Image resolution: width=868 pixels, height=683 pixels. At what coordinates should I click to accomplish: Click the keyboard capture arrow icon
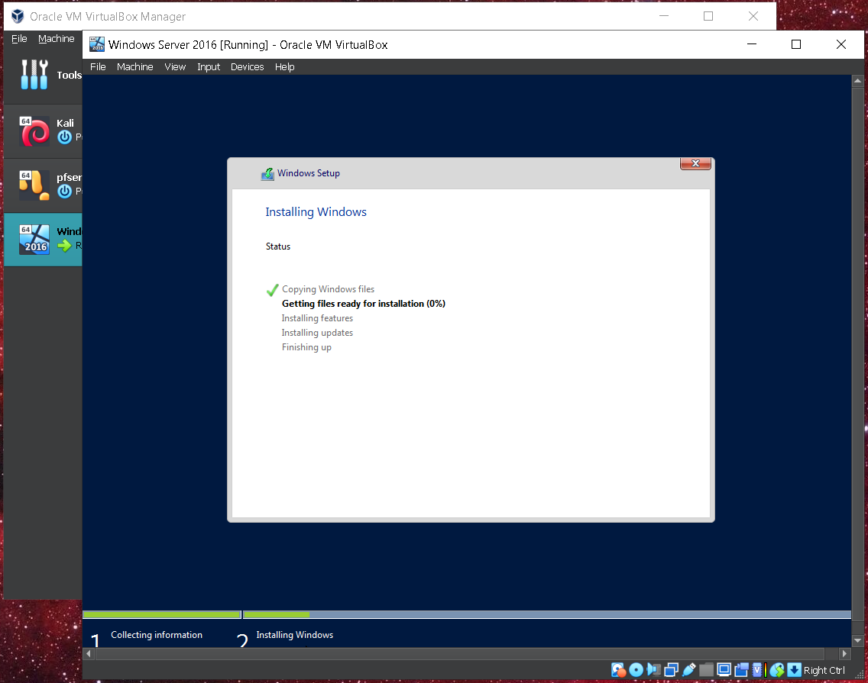click(795, 670)
